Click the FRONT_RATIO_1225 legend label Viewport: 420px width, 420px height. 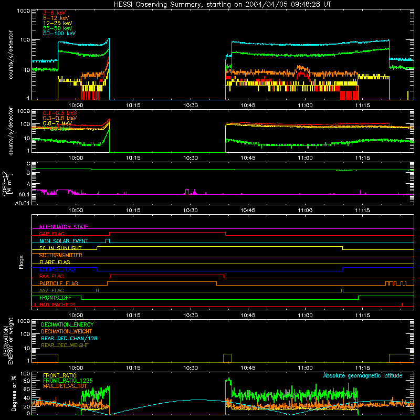(68, 381)
